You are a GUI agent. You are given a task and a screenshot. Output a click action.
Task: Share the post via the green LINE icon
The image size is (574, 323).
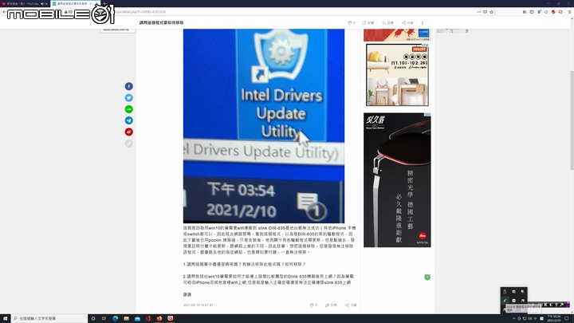(x=129, y=109)
